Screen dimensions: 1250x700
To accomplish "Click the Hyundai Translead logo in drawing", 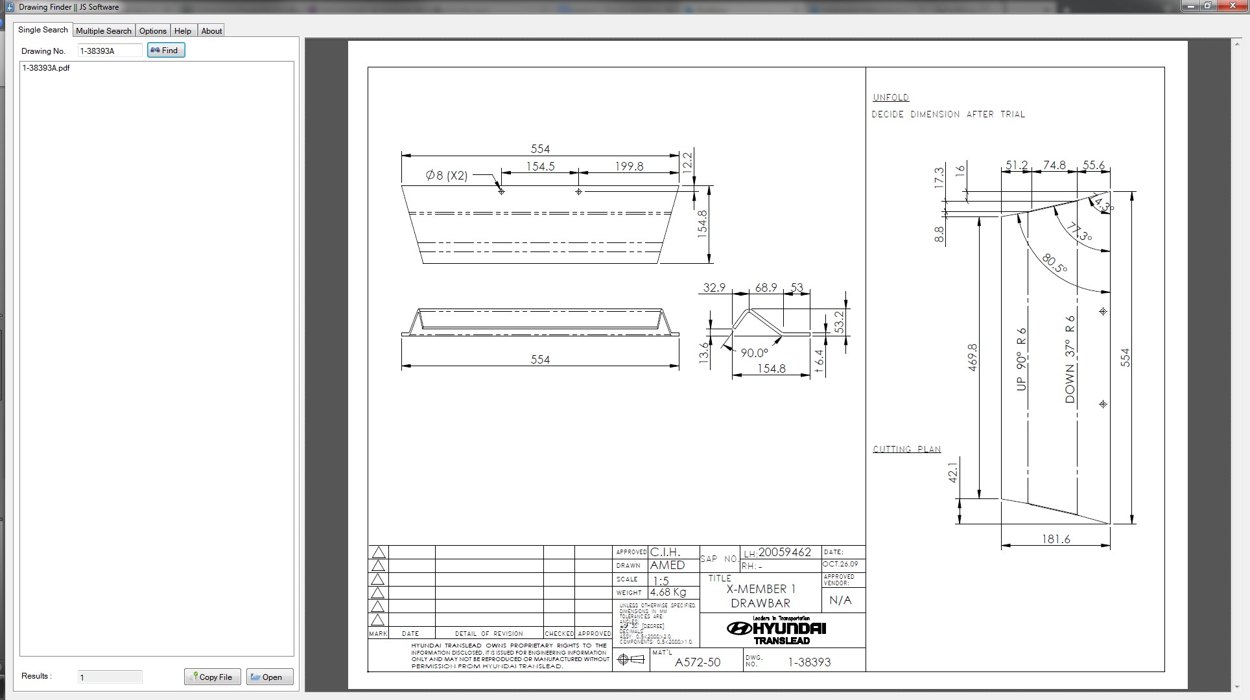I will (x=777, y=631).
